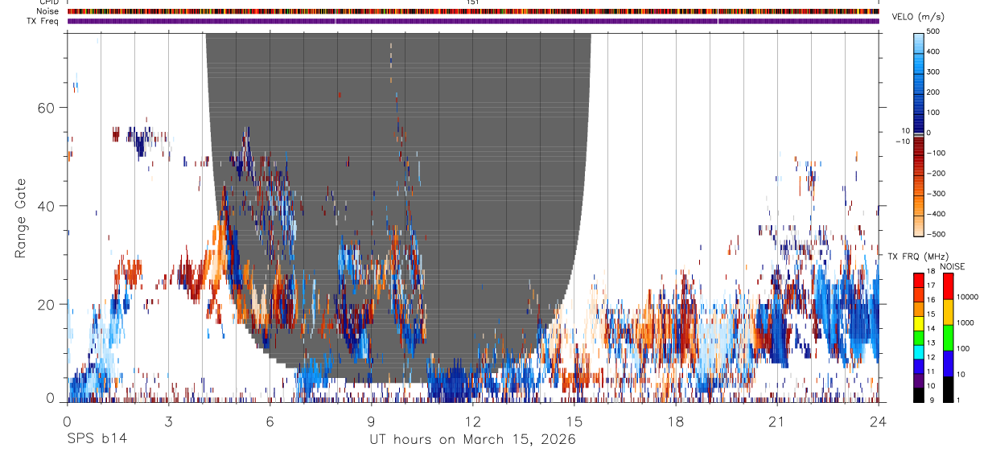Click the TX Freq row label at top left
Viewport: 988px width, 456px height.
pos(43,21)
